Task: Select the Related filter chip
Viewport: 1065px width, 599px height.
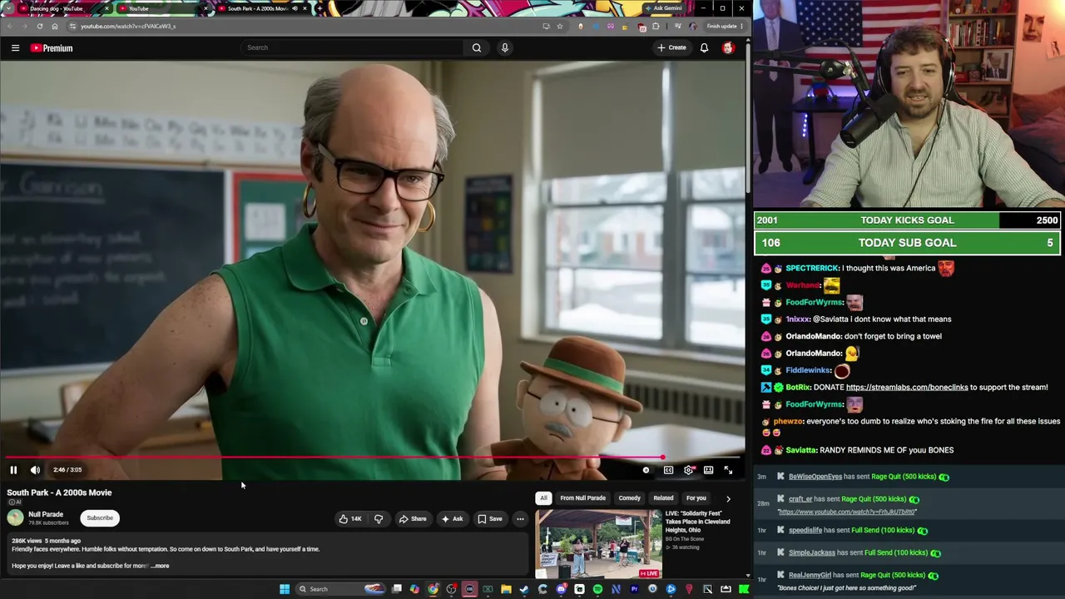Action: click(x=663, y=498)
